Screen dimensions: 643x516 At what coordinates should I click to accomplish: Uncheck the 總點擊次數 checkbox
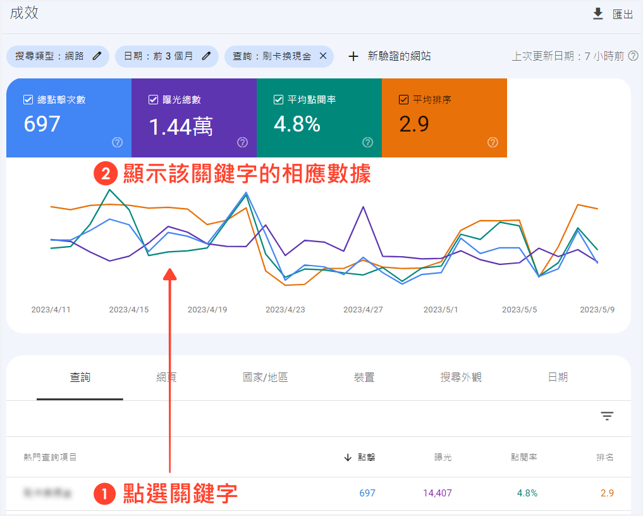pyautogui.click(x=28, y=100)
